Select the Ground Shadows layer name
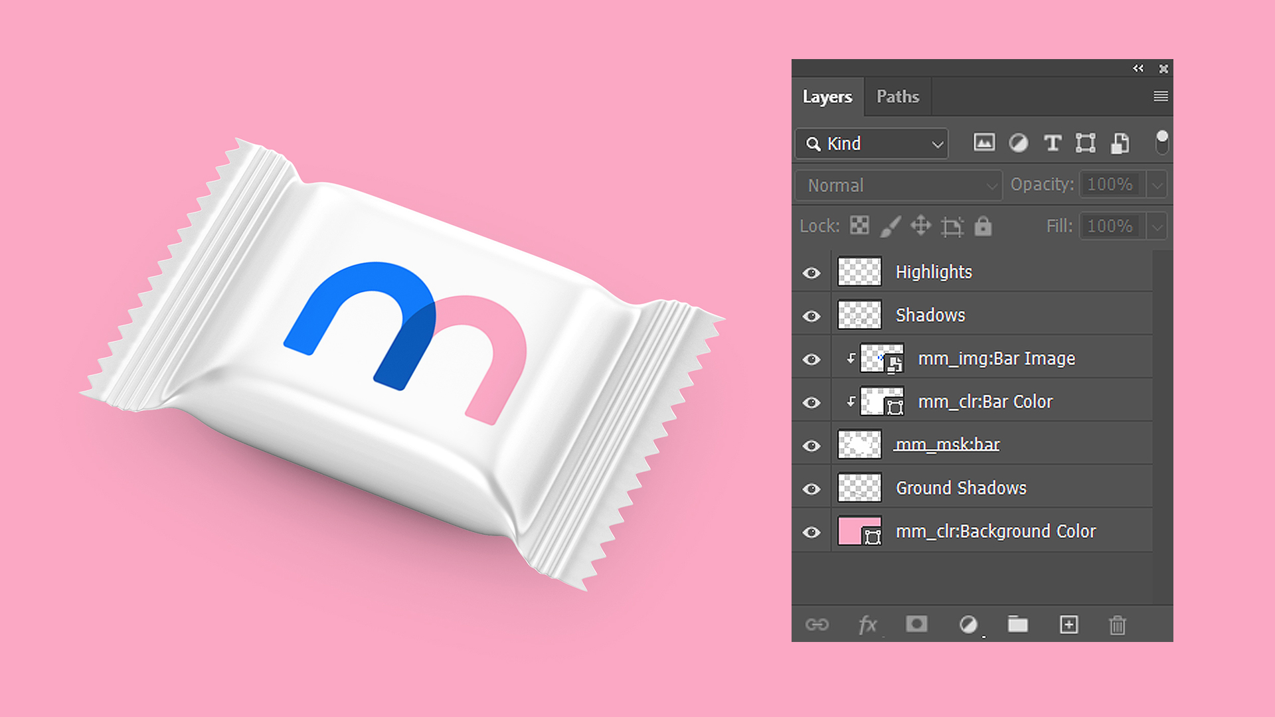Image resolution: width=1275 pixels, height=717 pixels. (961, 488)
